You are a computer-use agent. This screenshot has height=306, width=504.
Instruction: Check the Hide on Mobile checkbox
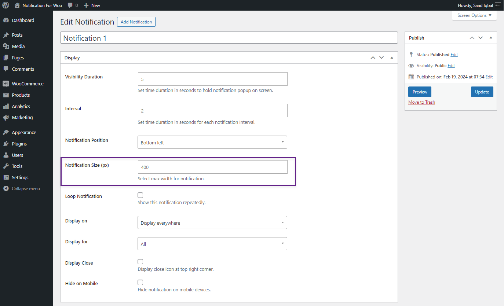(140, 282)
